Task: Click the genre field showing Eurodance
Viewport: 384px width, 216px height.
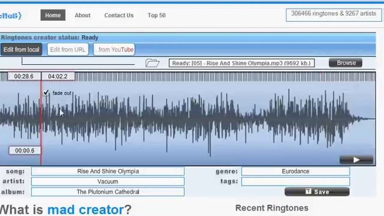Action: [x=295, y=171]
